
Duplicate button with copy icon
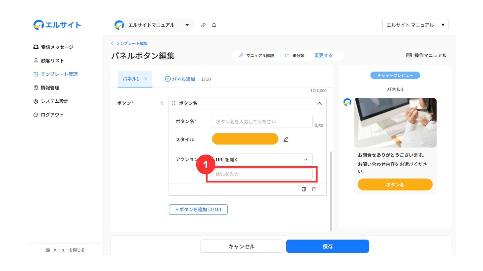pos(304,189)
